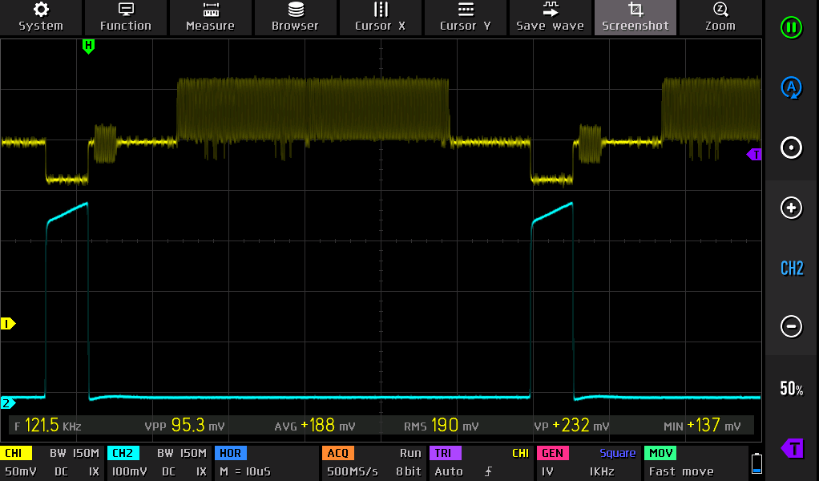Viewport: 819px width, 481px height.
Task: Save the current wave
Action: (x=550, y=17)
